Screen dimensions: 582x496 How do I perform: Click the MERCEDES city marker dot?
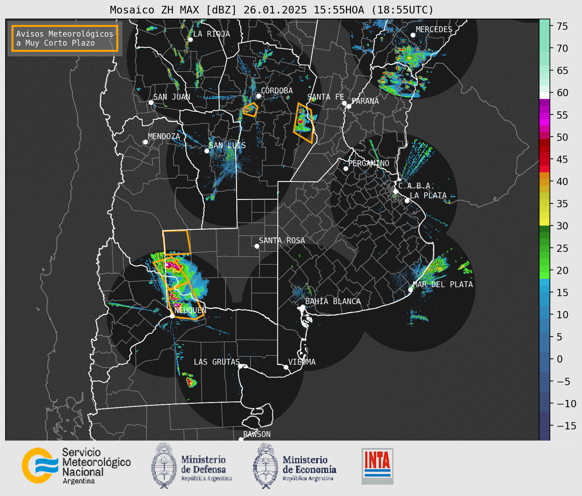(413, 35)
